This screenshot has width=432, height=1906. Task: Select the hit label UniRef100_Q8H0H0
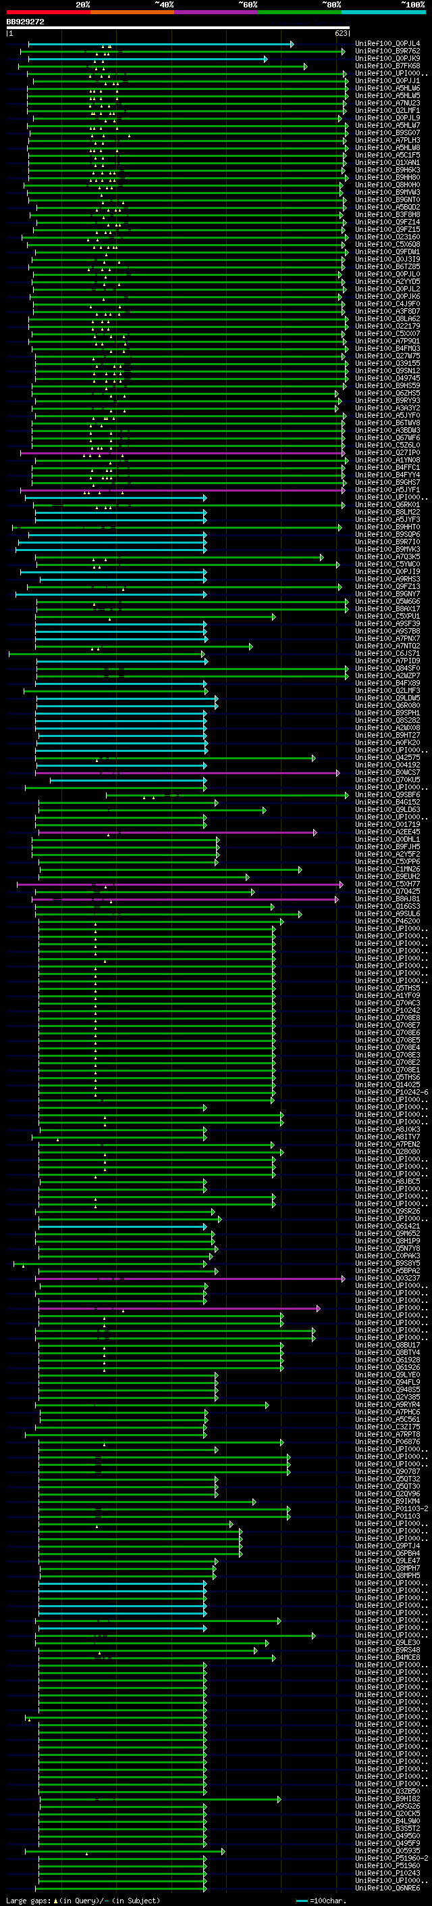click(387, 186)
